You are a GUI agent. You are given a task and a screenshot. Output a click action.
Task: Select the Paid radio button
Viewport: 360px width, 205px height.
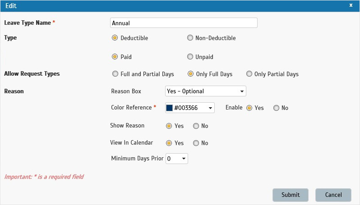pyautogui.click(x=115, y=57)
